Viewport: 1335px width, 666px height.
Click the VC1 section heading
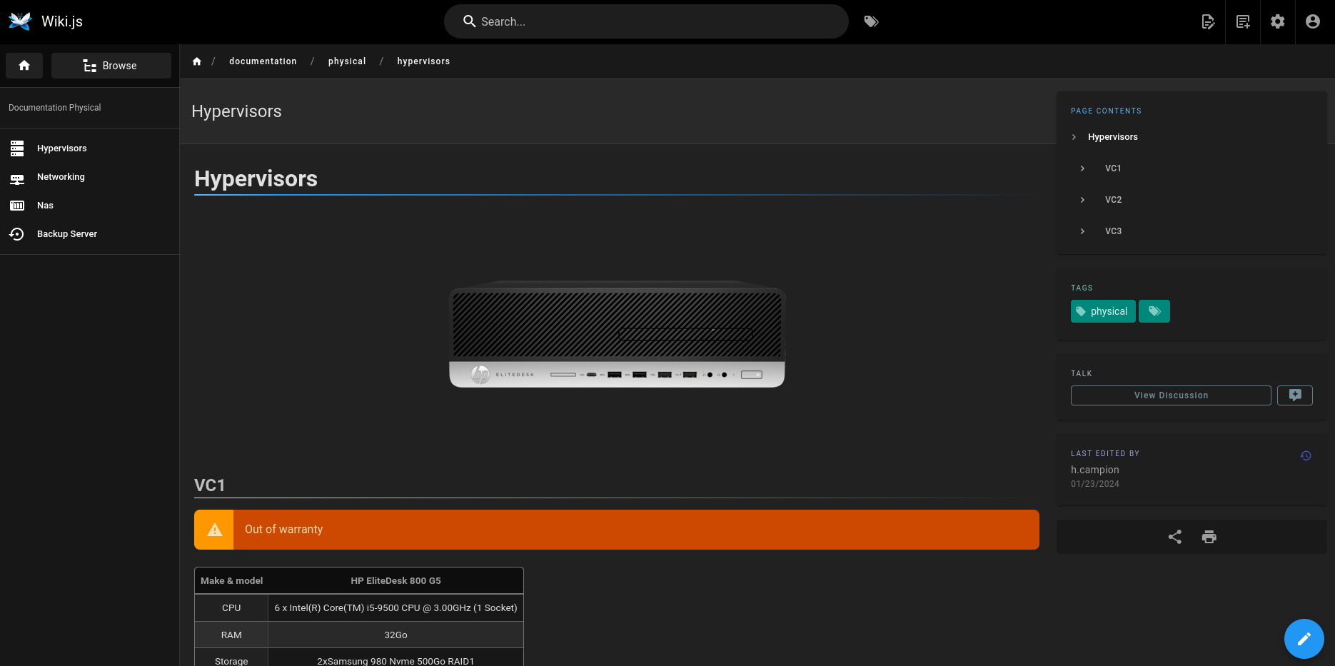click(210, 485)
